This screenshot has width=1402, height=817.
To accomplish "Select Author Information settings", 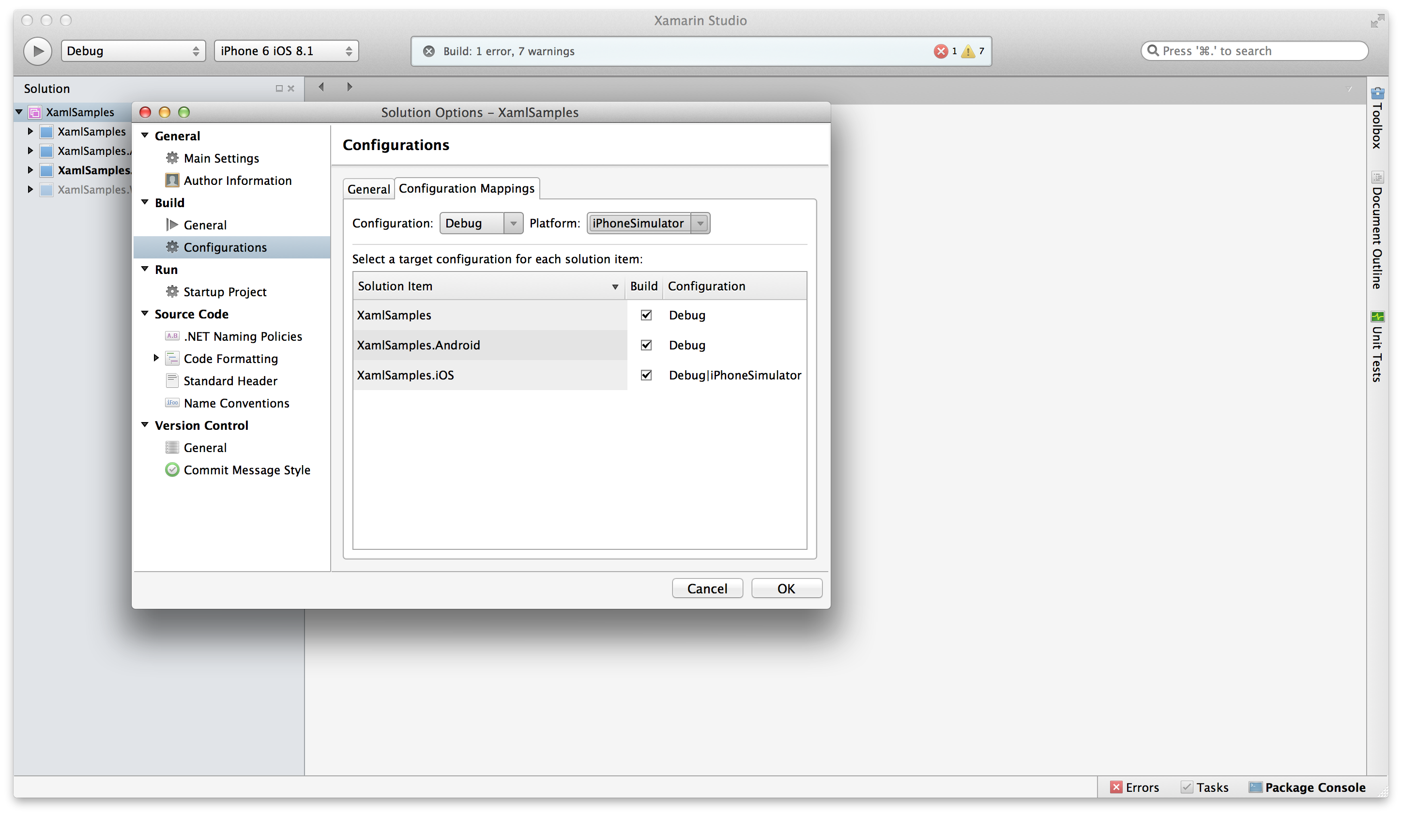I will pyautogui.click(x=238, y=180).
